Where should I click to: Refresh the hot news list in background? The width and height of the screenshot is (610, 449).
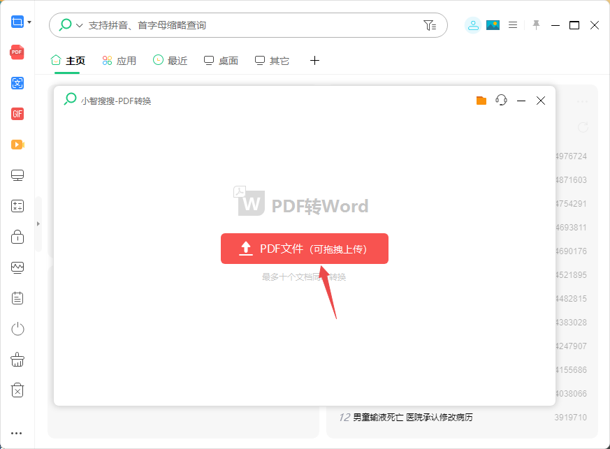tap(583, 127)
